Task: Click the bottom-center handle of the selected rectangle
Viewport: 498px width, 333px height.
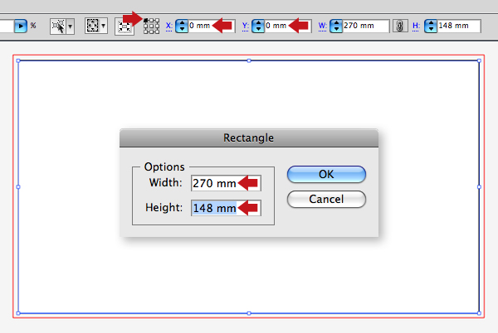Action: 249,313
